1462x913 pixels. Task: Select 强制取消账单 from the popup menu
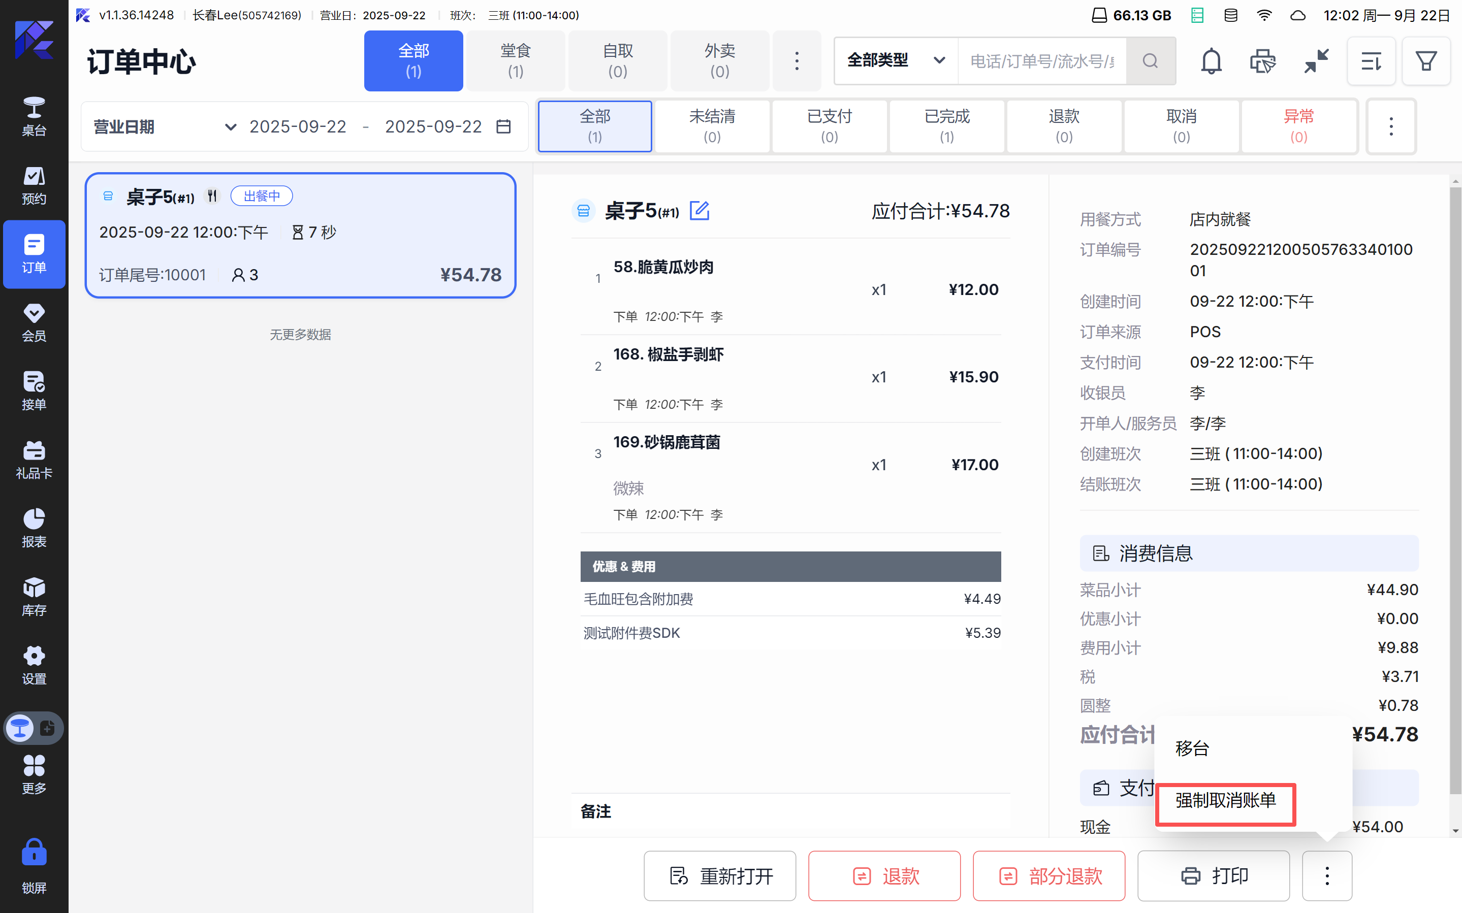pyautogui.click(x=1225, y=801)
